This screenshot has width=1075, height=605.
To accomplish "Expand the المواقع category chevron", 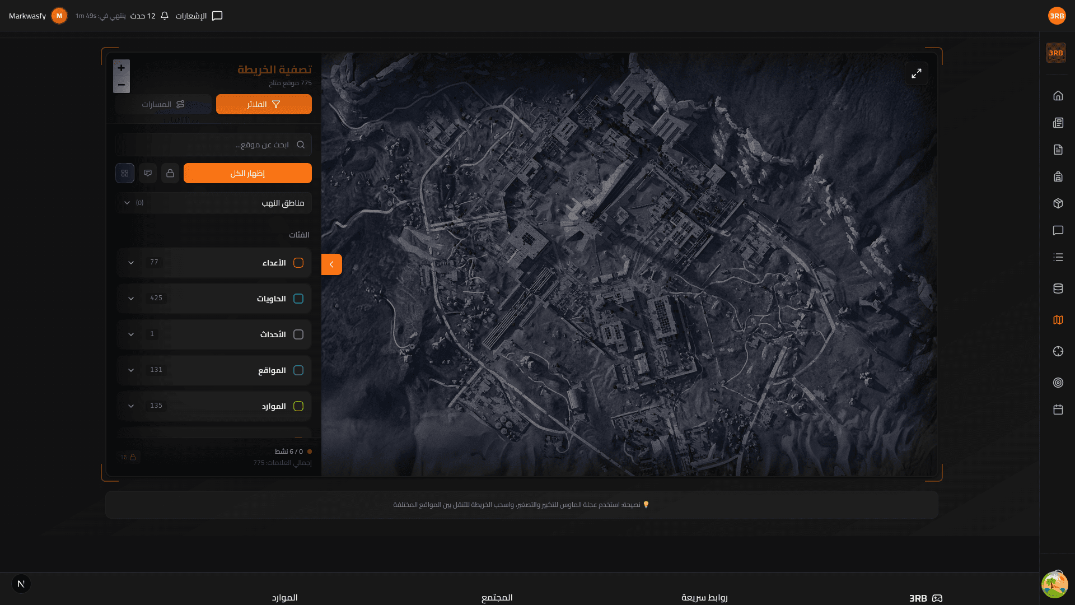I will [x=131, y=370].
